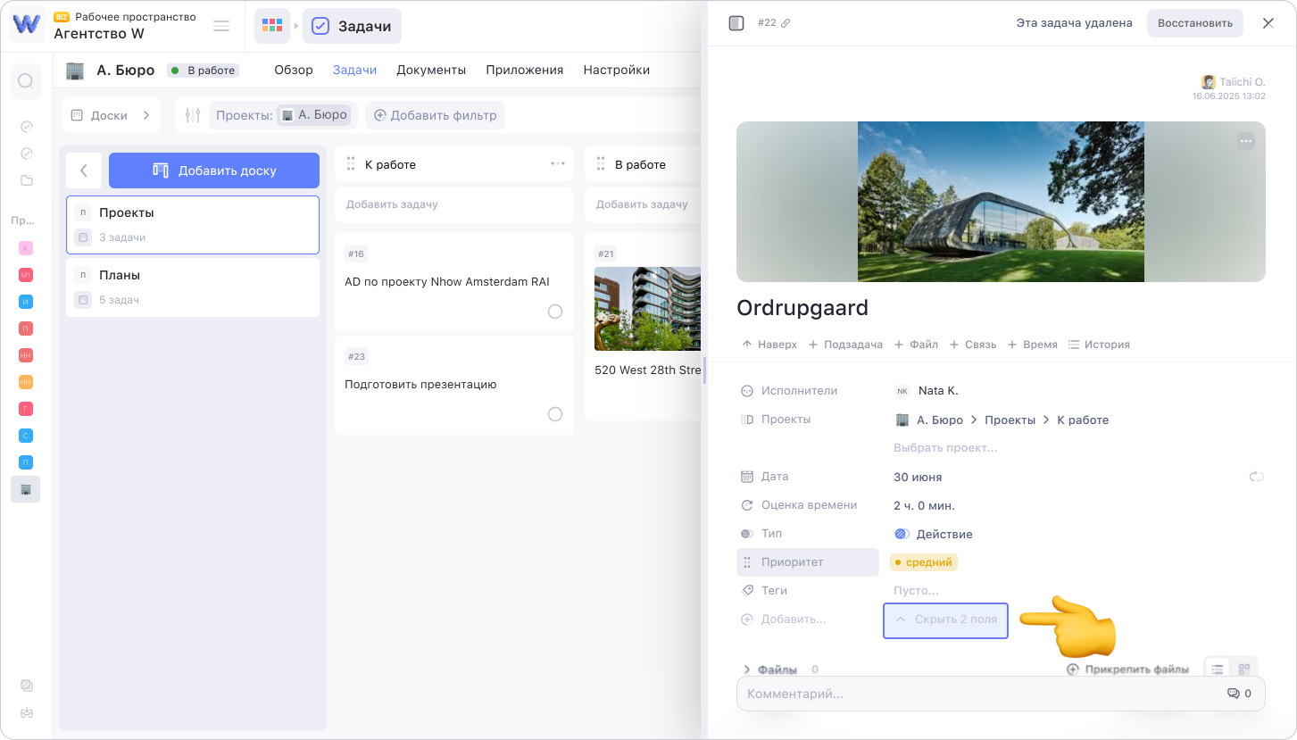
Task: Select the pink К project in sidebar
Action: pyautogui.click(x=26, y=247)
